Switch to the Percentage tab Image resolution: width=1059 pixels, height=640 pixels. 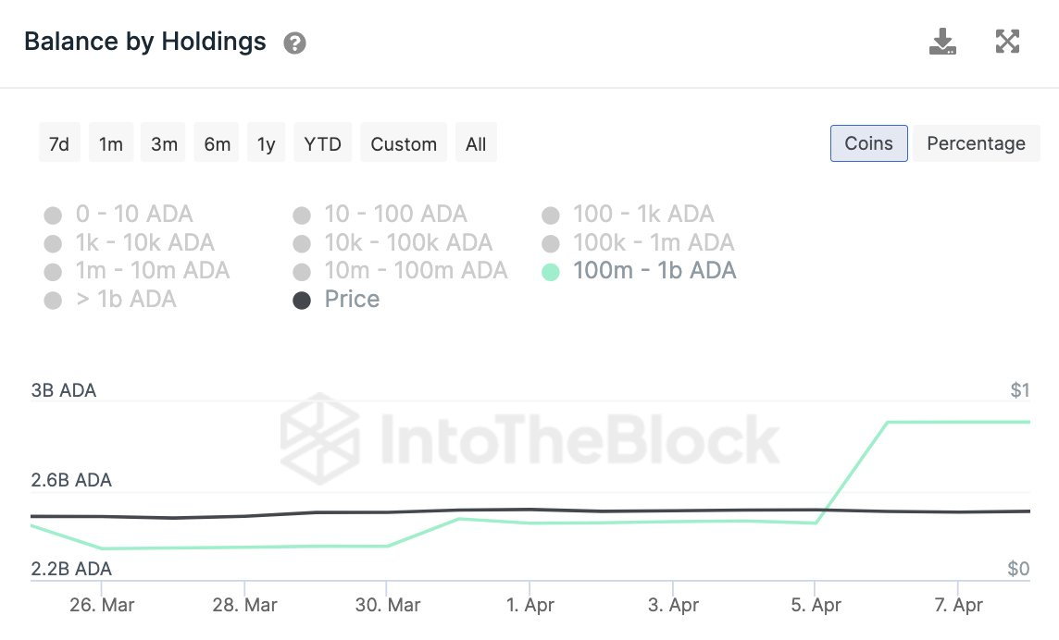click(x=976, y=143)
